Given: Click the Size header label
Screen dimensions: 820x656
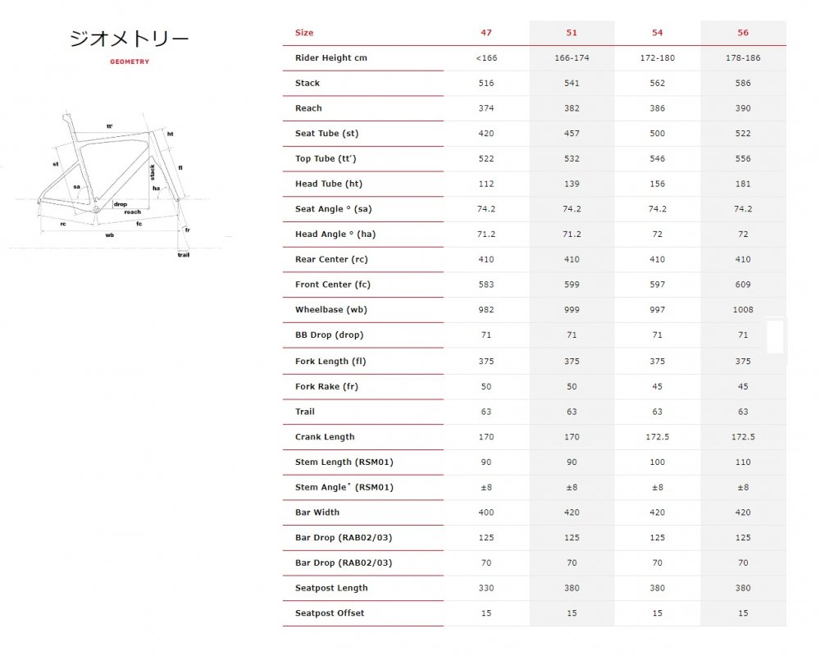Looking at the screenshot, I should click(x=304, y=33).
